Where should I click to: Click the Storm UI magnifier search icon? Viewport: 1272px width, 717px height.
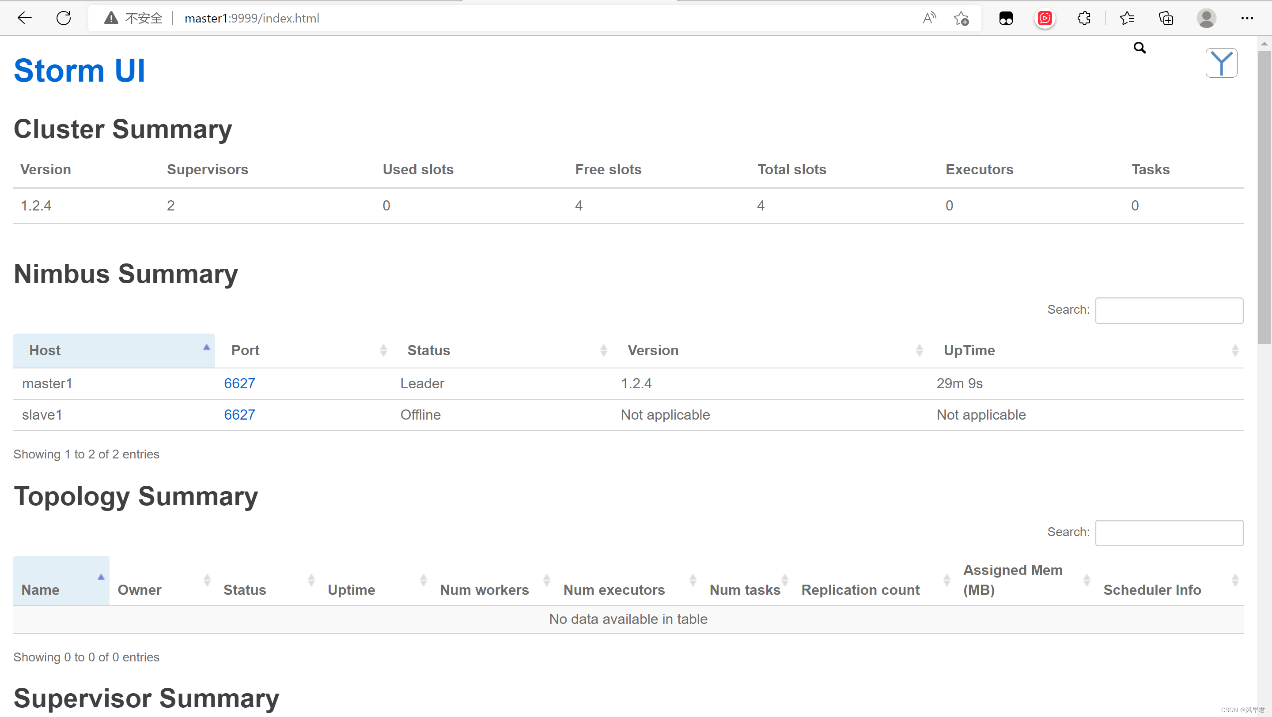(x=1139, y=48)
